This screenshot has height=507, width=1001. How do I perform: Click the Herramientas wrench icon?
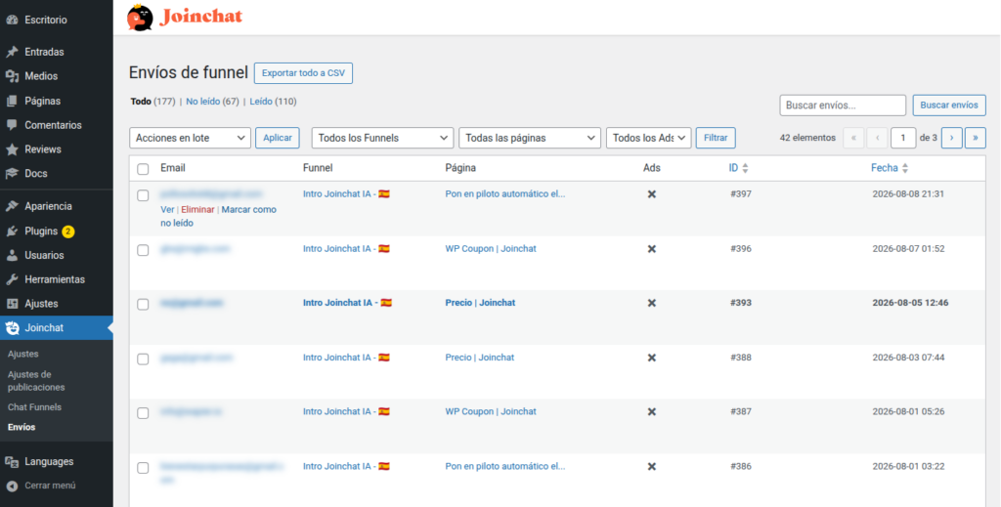tap(12, 279)
